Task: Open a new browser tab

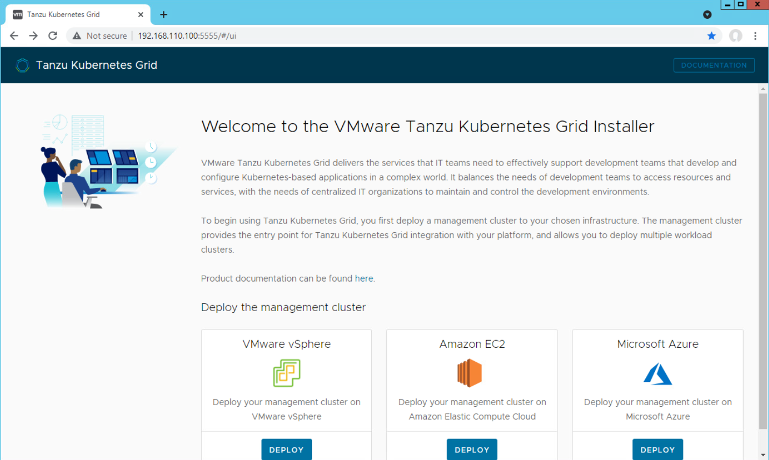Action: (x=164, y=15)
